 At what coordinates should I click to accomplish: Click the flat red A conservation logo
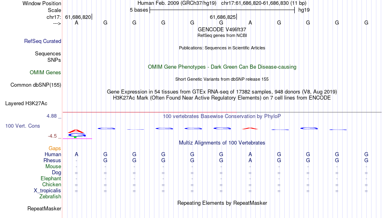(250, 128)
